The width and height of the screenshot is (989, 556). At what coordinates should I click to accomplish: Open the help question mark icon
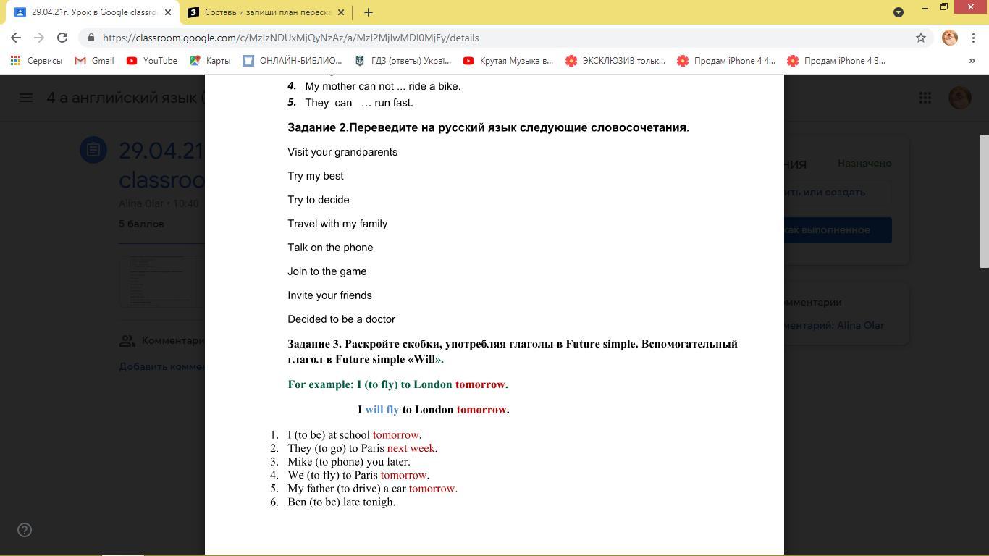coord(25,530)
